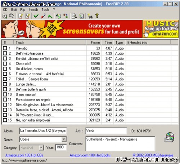Click the green checkmark select-all icon

point(36,16)
